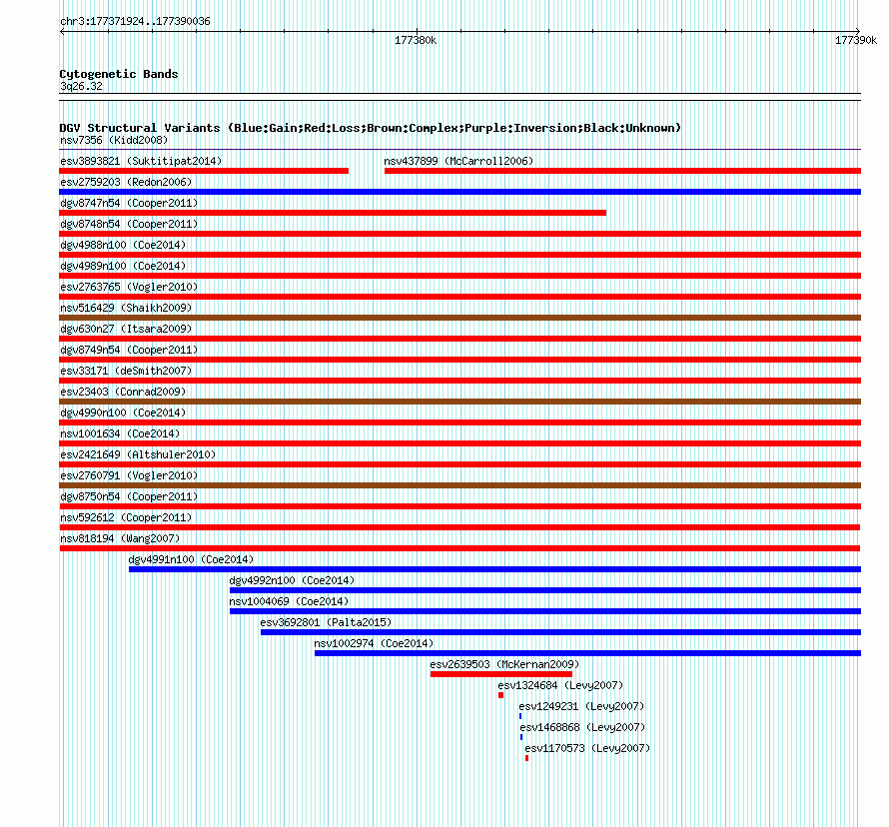
Task: Click the nsv818194 (Wang2007) label
Action: click(x=120, y=538)
